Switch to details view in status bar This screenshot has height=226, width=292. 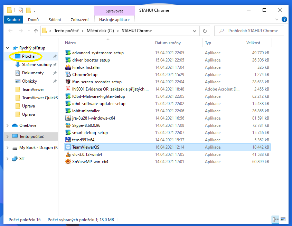275,219
